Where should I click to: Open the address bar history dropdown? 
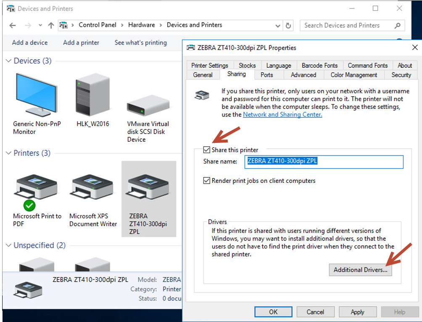click(278, 25)
